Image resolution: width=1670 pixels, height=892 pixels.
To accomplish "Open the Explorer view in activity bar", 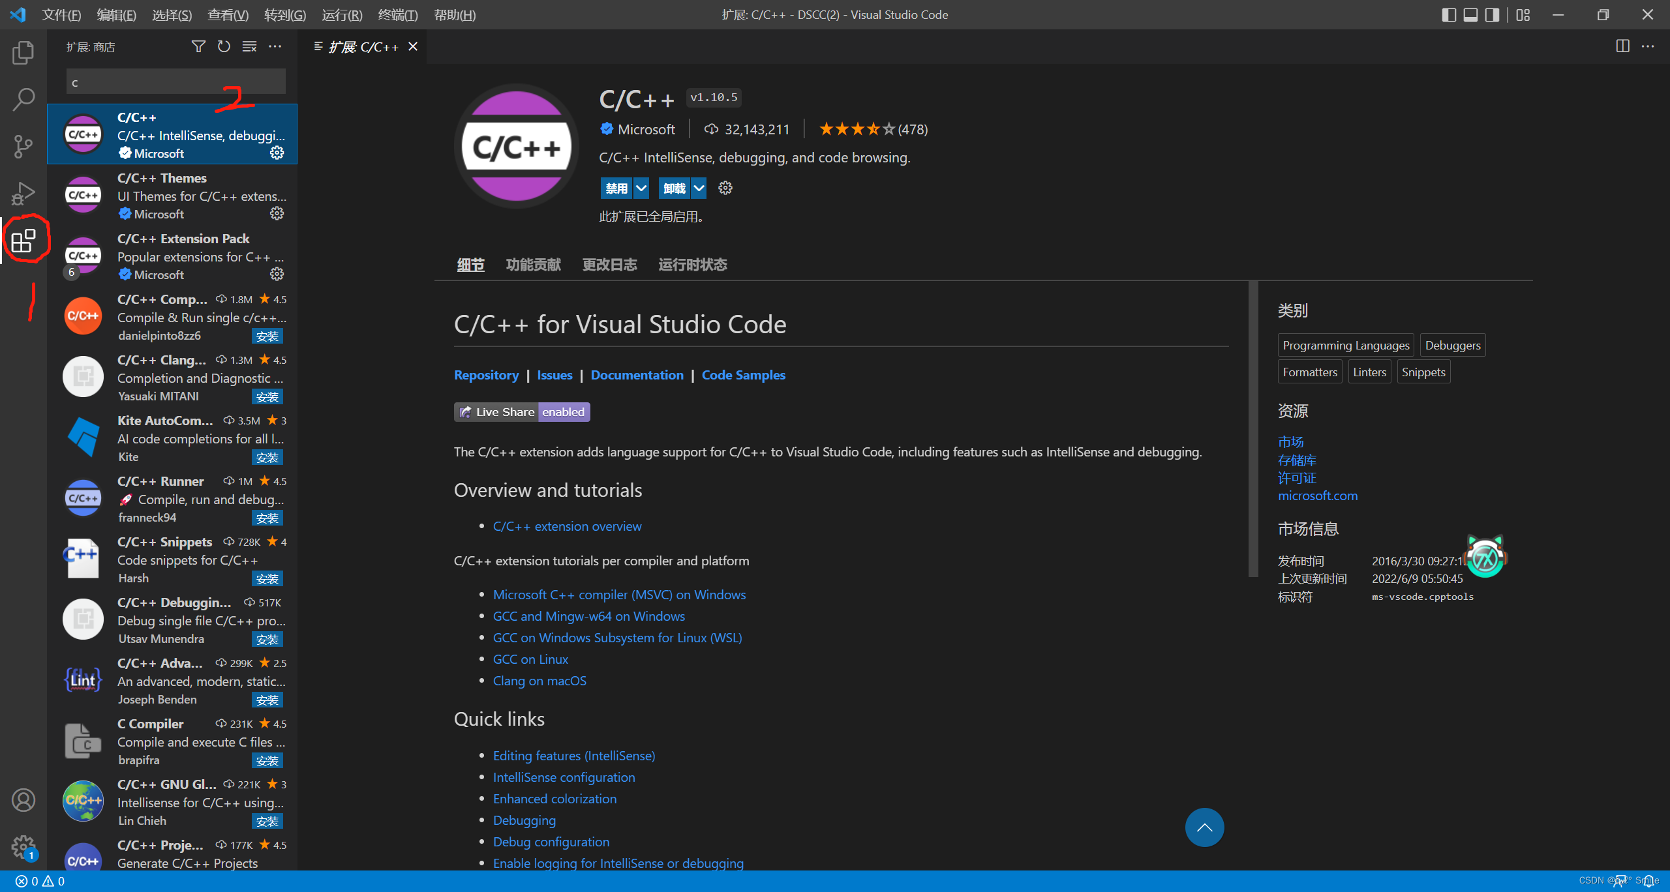I will (x=23, y=53).
